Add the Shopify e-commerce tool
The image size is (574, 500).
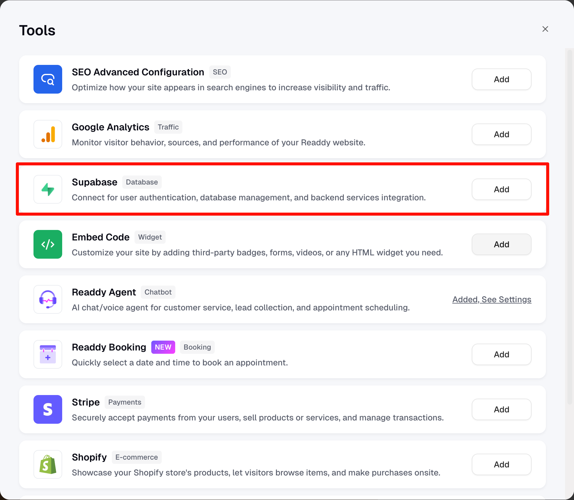coord(501,464)
